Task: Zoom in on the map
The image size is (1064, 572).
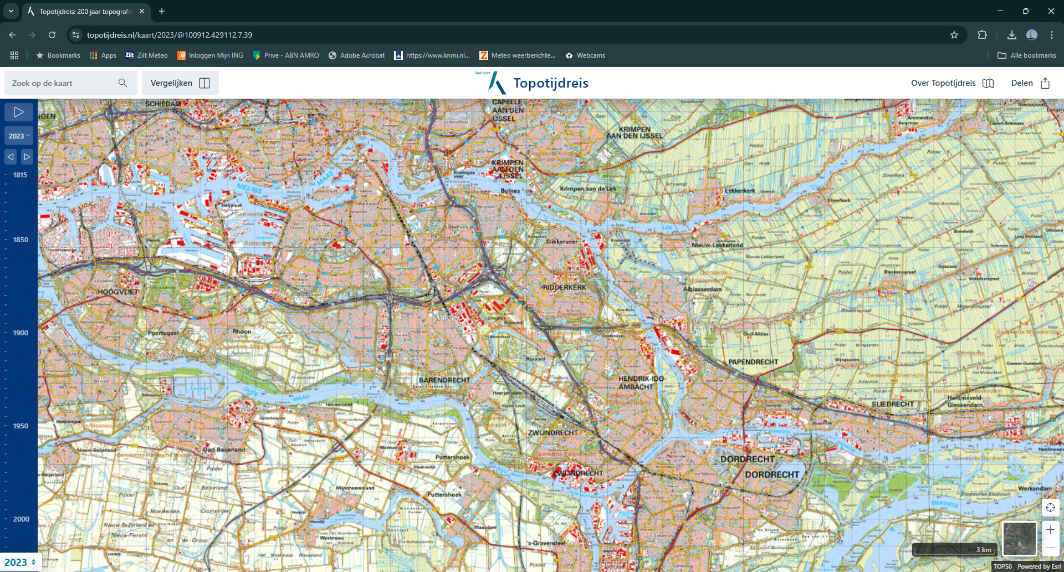Action: [1050, 530]
